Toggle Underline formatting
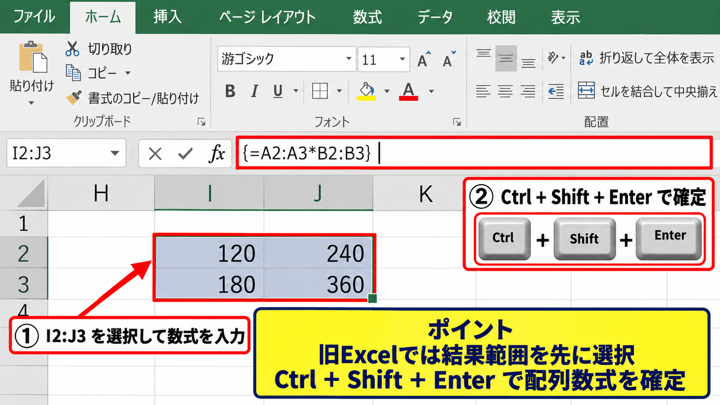 278,91
